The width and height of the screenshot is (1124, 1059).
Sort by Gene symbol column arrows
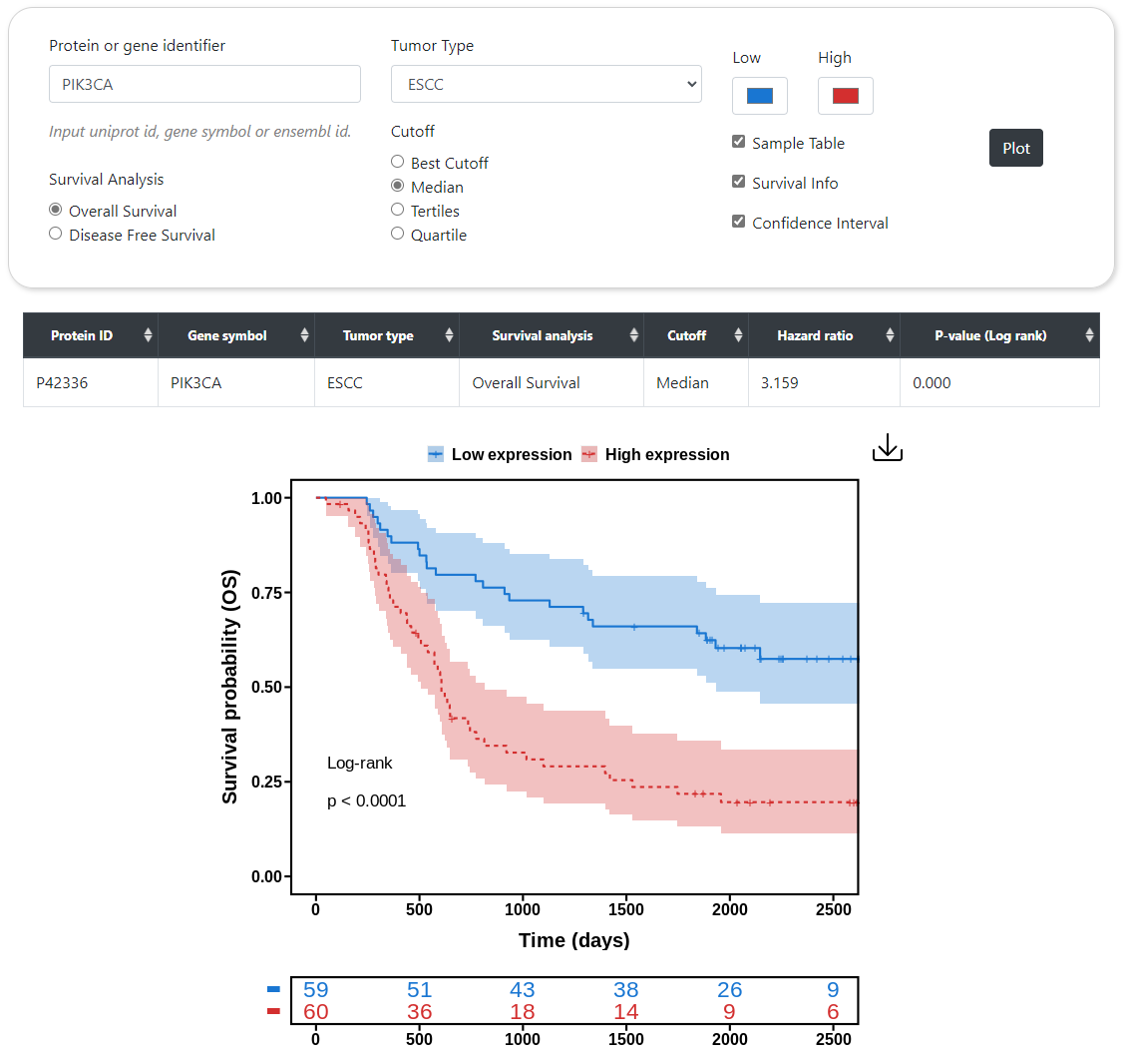[304, 336]
